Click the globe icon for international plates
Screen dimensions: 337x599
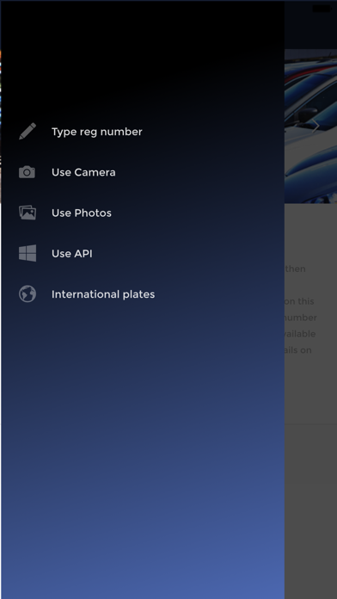[28, 294]
